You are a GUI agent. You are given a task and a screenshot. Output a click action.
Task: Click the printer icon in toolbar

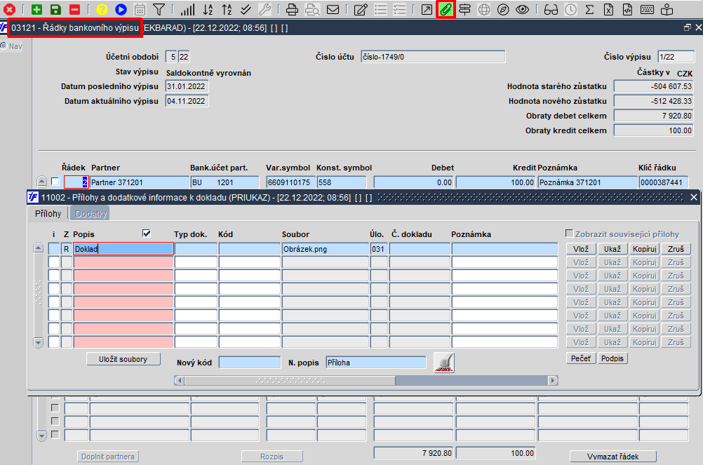coord(292,9)
